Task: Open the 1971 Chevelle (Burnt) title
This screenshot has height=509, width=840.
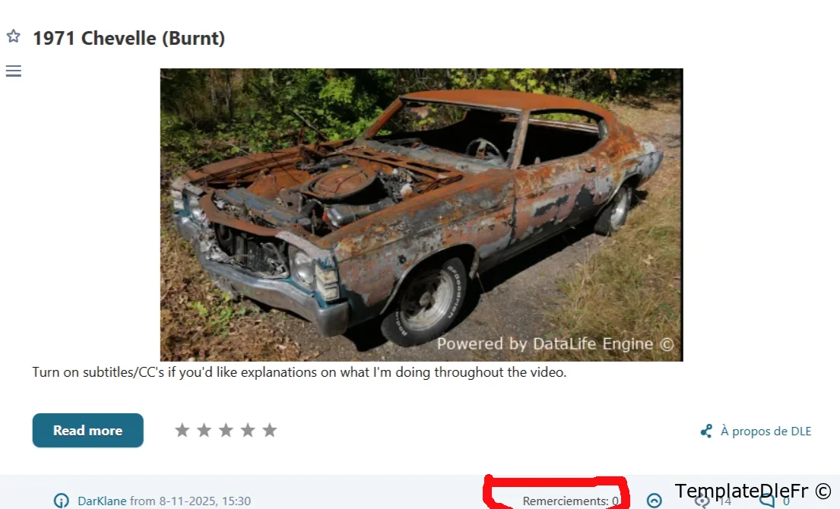Action: click(x=129, y=38)
